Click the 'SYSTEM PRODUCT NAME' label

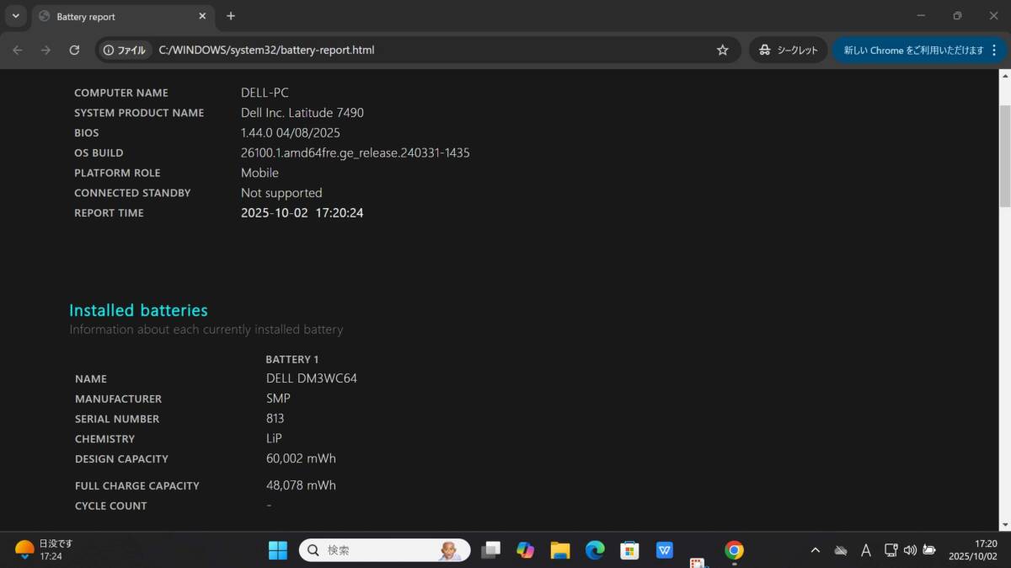click(x=139, y=113)
